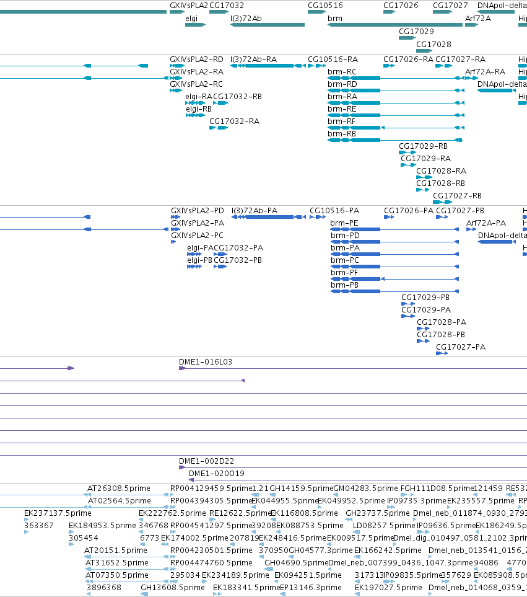The height and width of the screenshot is (597, 527).
Task: Select the elgi-PB protein label
Action: [x=199, y=260]
